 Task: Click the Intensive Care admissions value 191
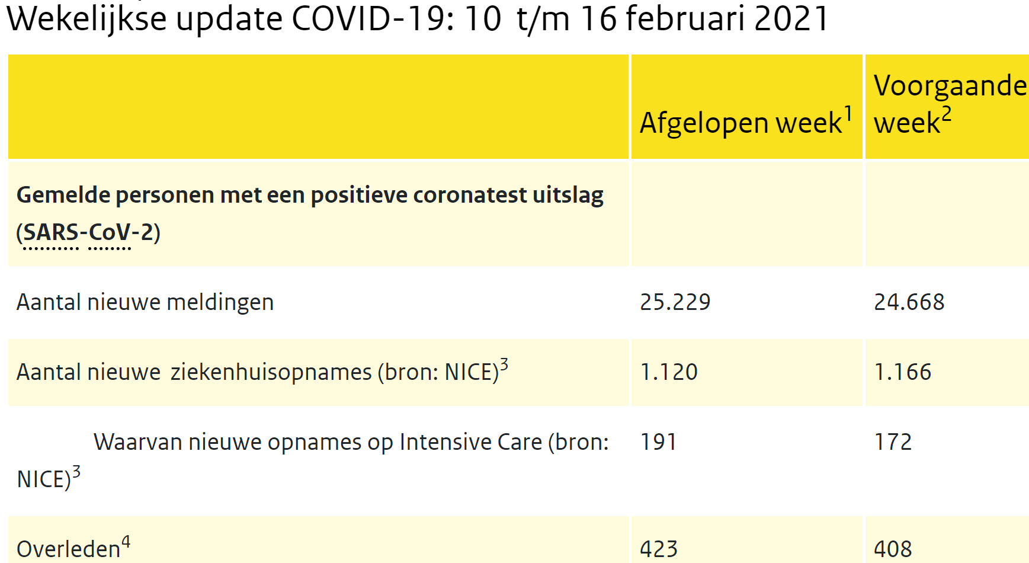pos(658,442)
